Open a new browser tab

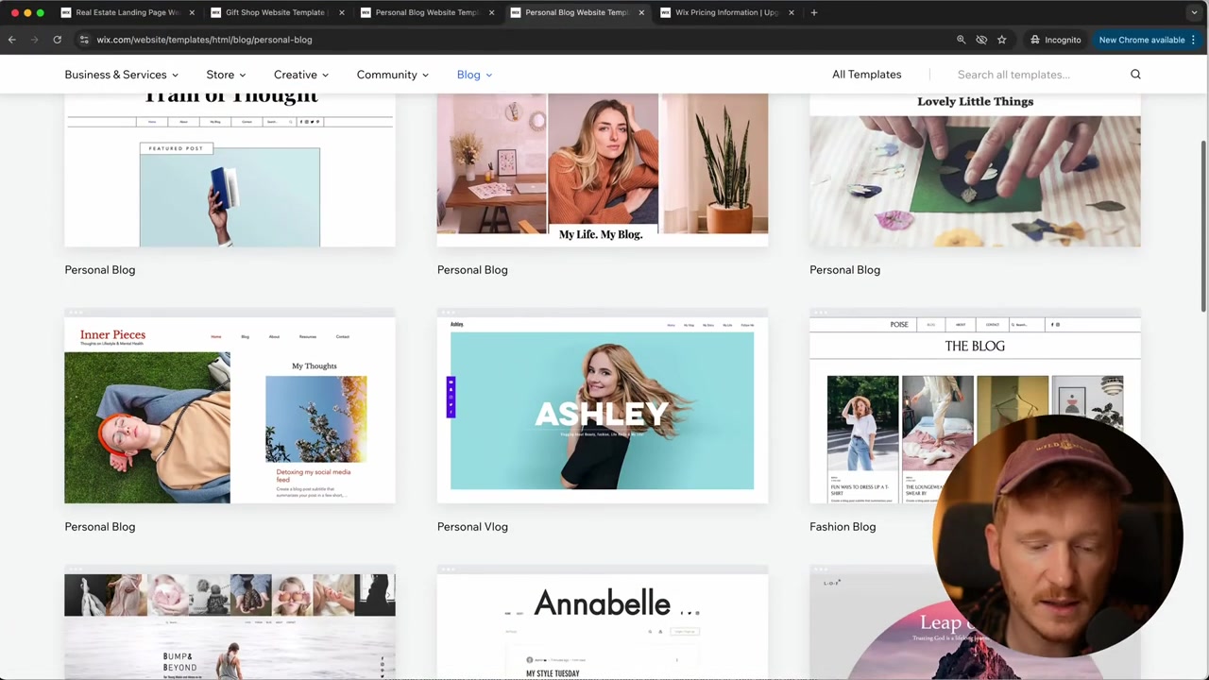pos(814,12)
